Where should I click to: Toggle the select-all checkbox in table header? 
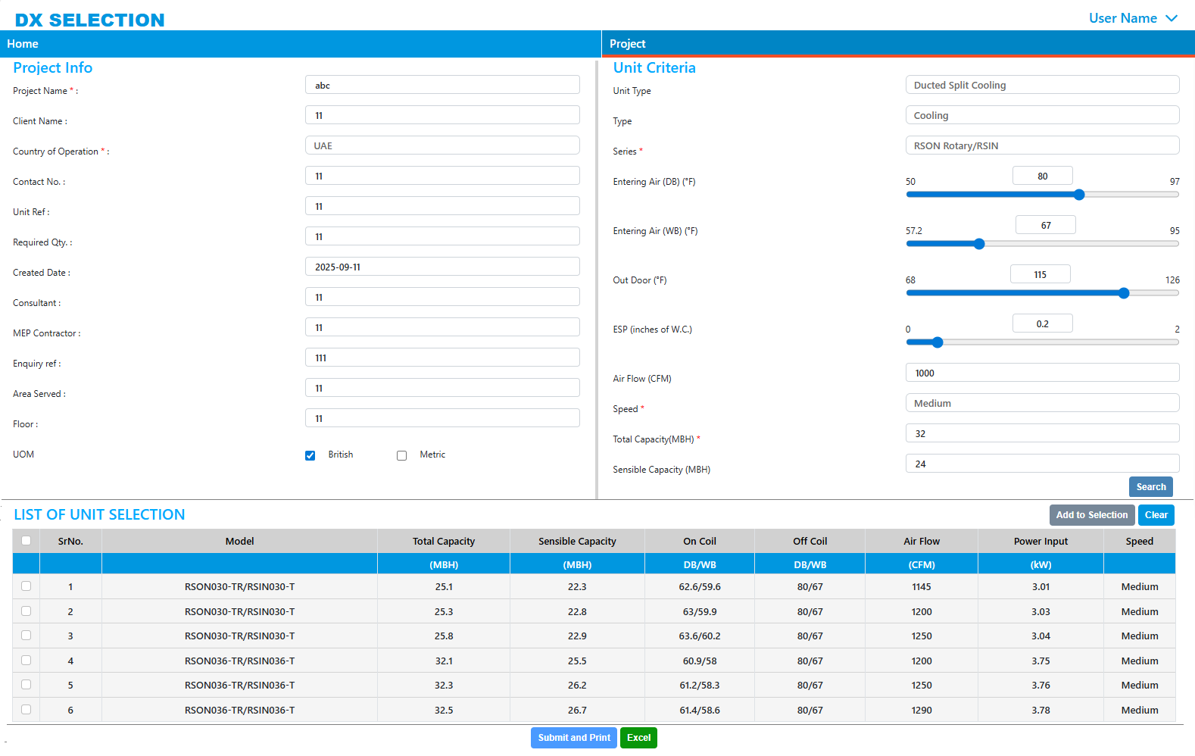[27, 540]
